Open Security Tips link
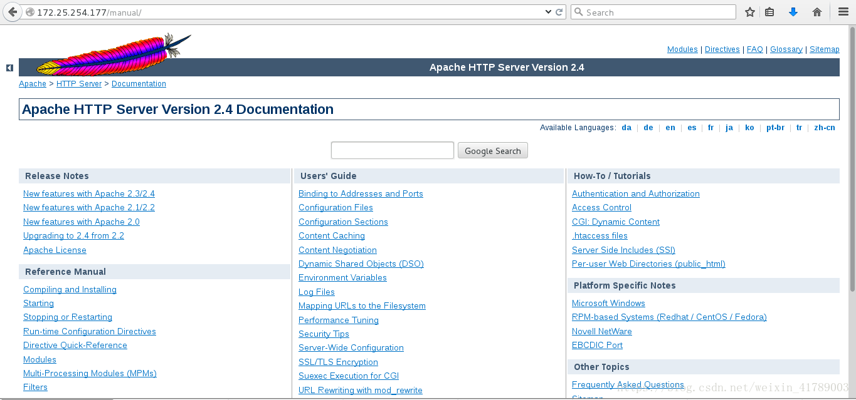856x400 pixels. coord(324,334)
